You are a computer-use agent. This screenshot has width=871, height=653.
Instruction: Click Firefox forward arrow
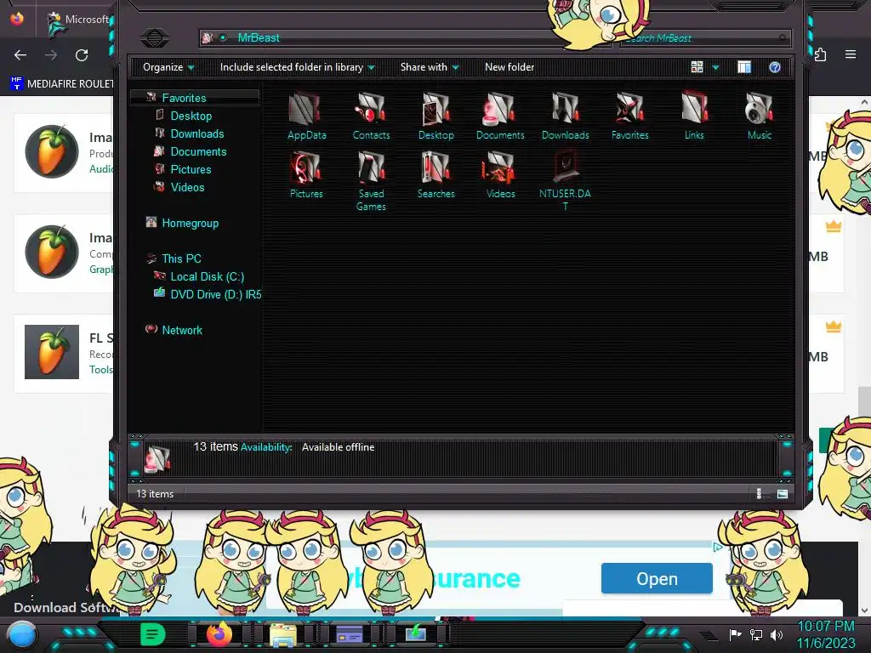51,55
